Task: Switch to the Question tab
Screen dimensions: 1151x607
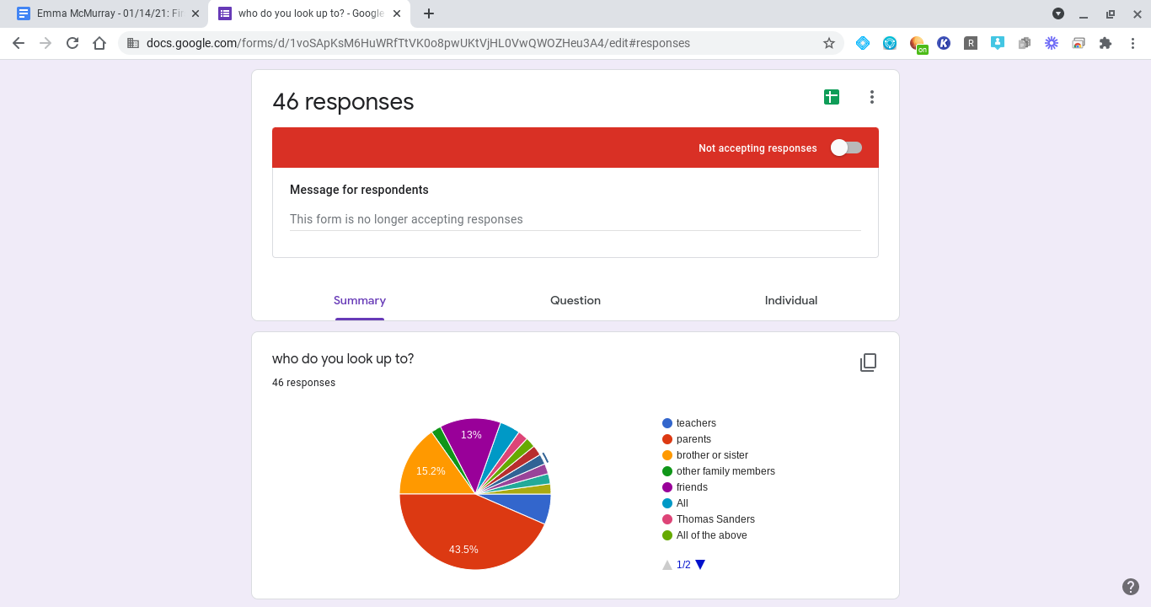Action: point(575,300)
